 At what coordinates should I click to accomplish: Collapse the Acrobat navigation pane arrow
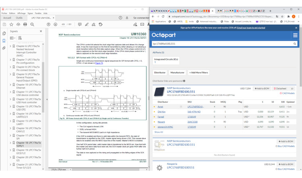click(x=47, y=99)
